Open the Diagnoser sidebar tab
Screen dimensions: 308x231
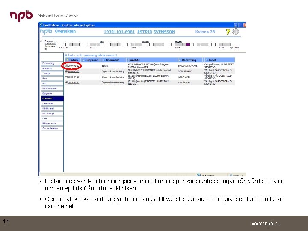(53, 94)
